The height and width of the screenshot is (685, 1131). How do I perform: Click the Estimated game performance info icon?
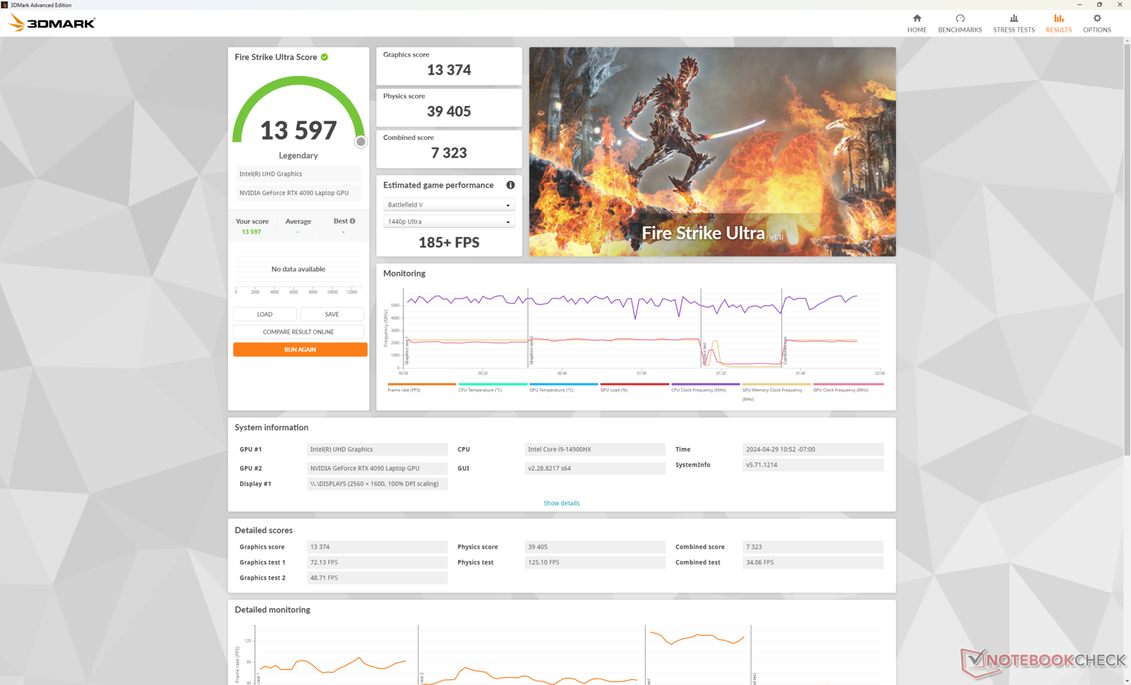pyautogui.click(x=510, y=185)
